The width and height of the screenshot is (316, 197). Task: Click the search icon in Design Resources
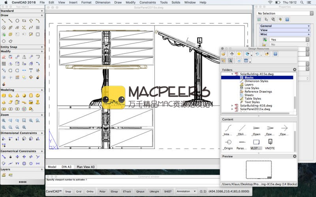[x=230, y=61]
